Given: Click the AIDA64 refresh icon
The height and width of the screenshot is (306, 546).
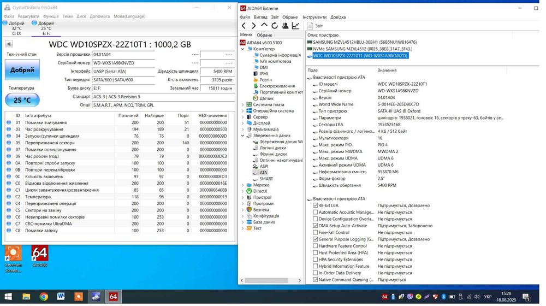Looking at the screenshot, I should 275,26.
